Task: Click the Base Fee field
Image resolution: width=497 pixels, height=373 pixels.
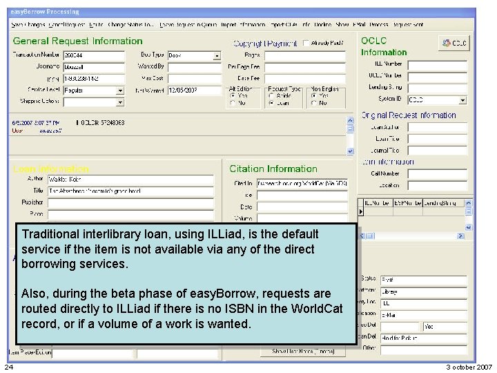Action: [305, 79]
